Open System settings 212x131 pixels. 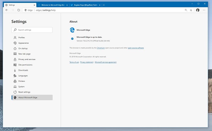pyautogui.click(x=32, y=87)
